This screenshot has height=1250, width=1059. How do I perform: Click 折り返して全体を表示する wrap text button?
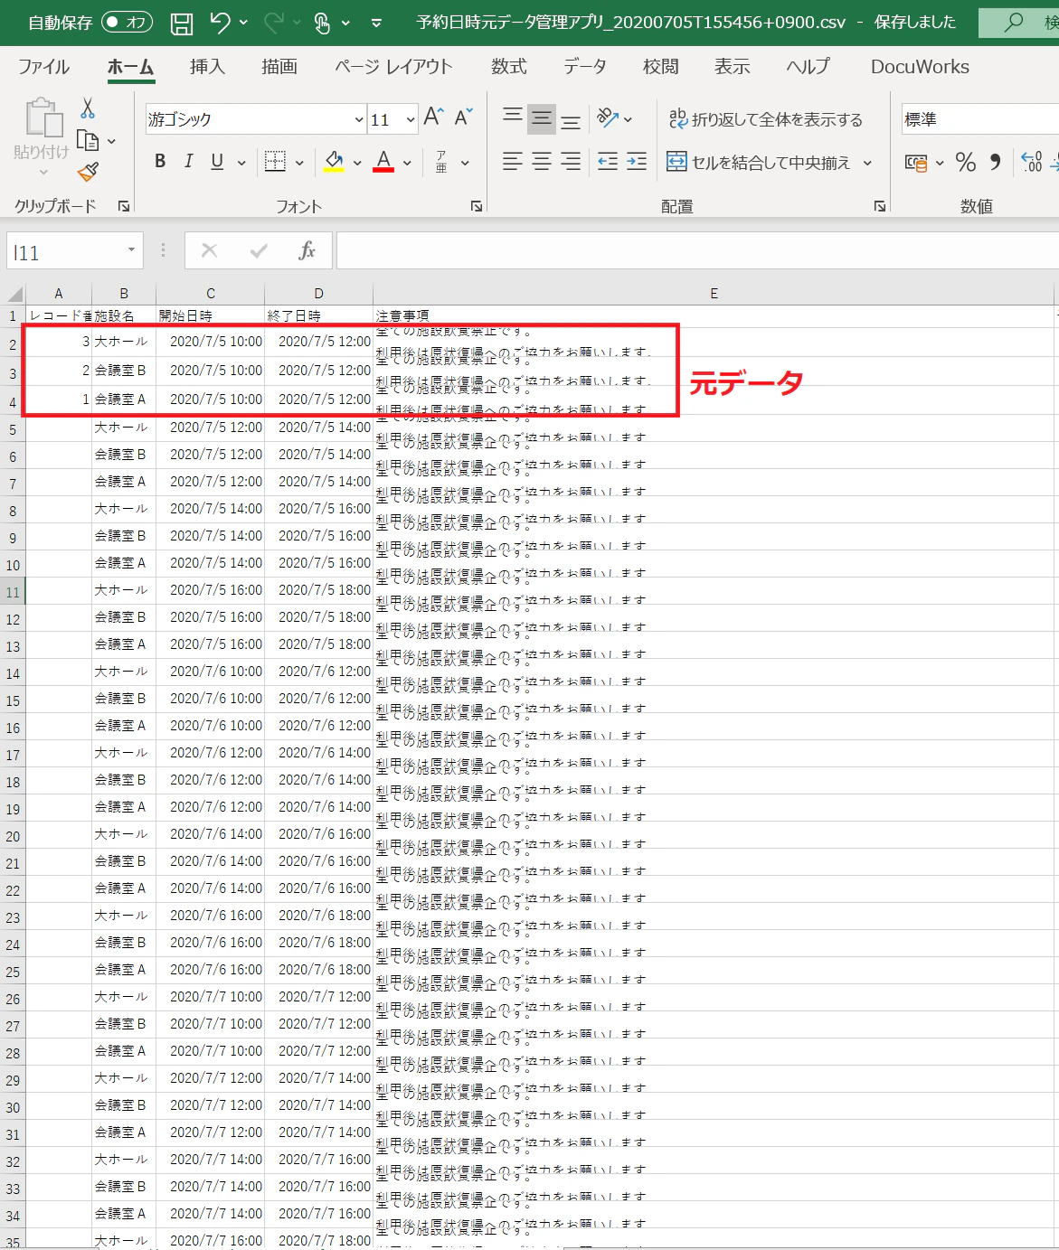(765, 119)
